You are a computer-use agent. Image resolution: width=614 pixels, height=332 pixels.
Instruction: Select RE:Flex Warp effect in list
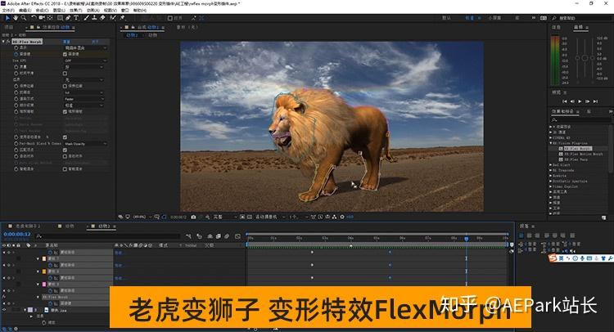pyautogui.click(x=576, y=159)
